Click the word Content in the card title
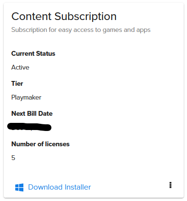 (31, 16)
